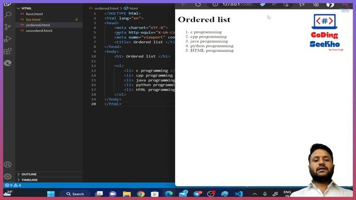356x200 pixels.
Task: Click the Read aloud icon in browser toolbar
Action: tap(274, 4)
